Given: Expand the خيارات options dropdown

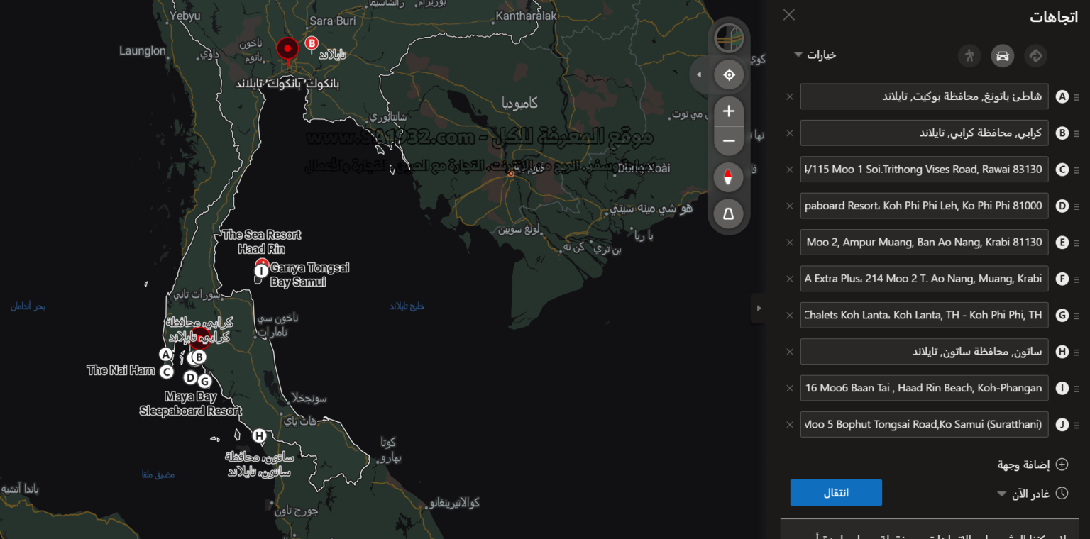Looking at the screenshot, I should pyautogui.click(x=815, y=55).
